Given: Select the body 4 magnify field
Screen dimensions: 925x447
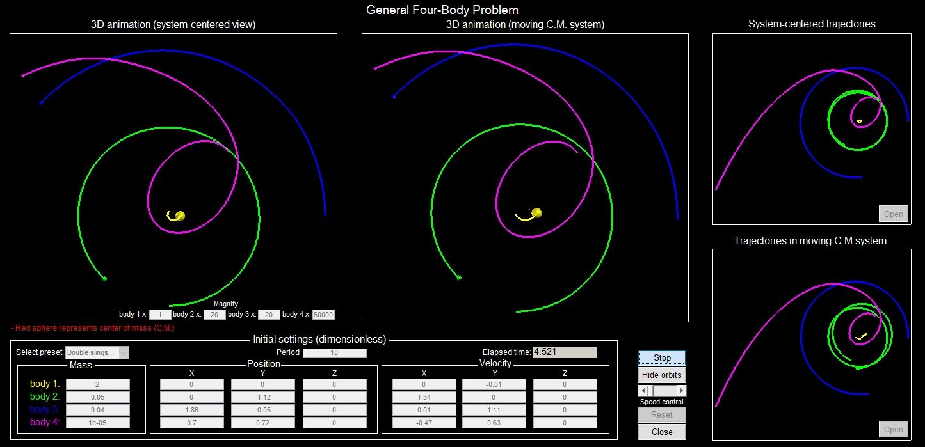Looking at the screenshot, I should (x=323, y=315).
